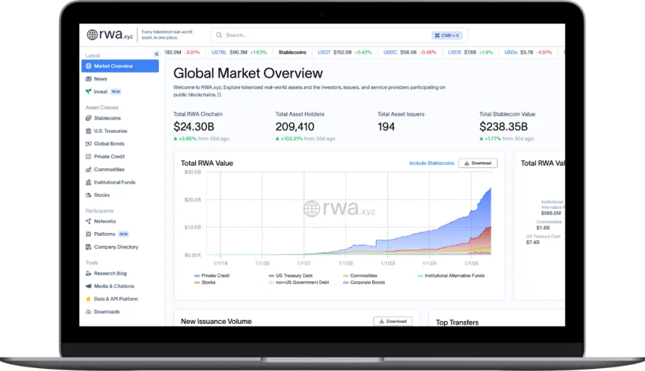Toggle the Corporate Bonds legend entry
The height and width of the screenshot is (371, 645).
363,282
